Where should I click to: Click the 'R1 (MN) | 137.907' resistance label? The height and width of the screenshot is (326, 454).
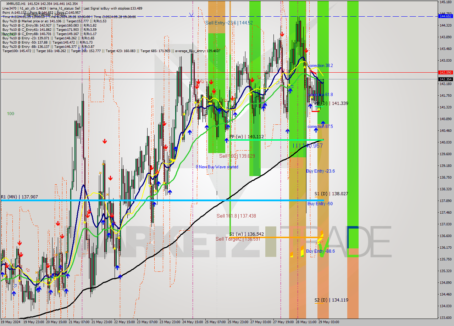click(20, 197)
